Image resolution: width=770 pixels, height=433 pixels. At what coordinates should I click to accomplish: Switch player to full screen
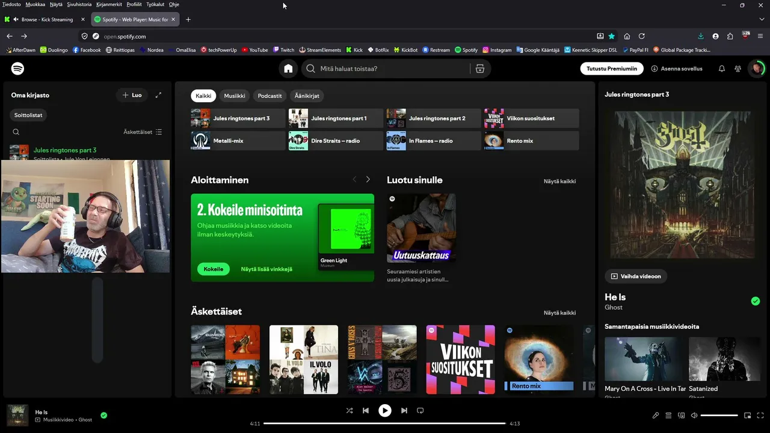click(761, 416)
